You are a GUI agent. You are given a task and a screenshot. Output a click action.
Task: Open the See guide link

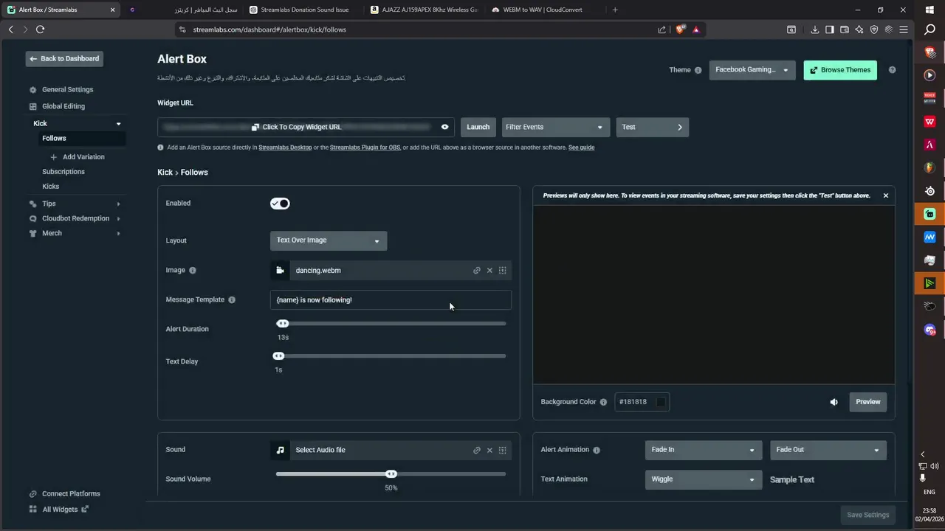(581, 147)
